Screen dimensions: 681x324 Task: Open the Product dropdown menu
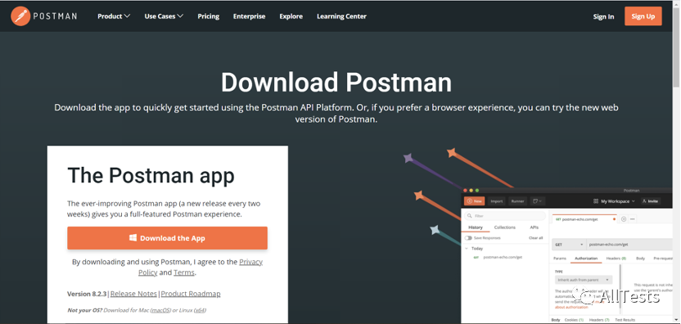pyautogui.click(x=114, y=16)
